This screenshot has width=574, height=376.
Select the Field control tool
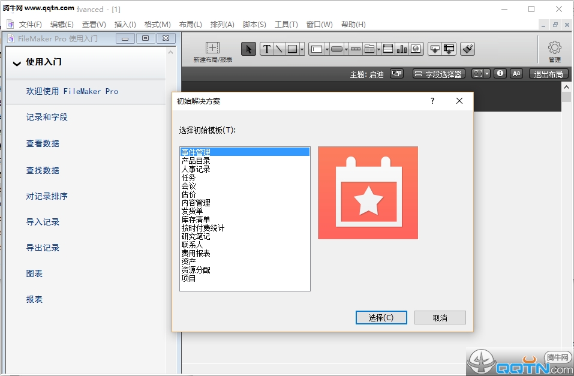(317, 49)
